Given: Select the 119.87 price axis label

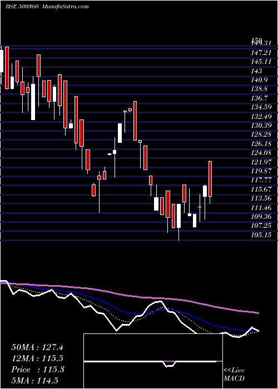Looking at the screenshot, I should pyautogui.click(x=261, y=171).
